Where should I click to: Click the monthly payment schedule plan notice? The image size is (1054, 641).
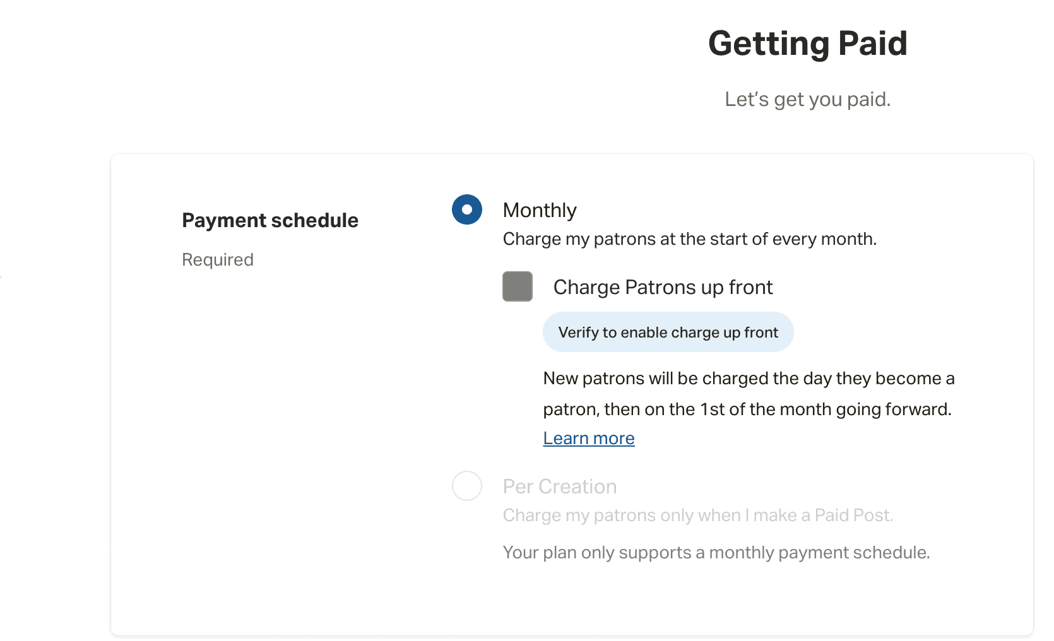click(x=716, y=553)
